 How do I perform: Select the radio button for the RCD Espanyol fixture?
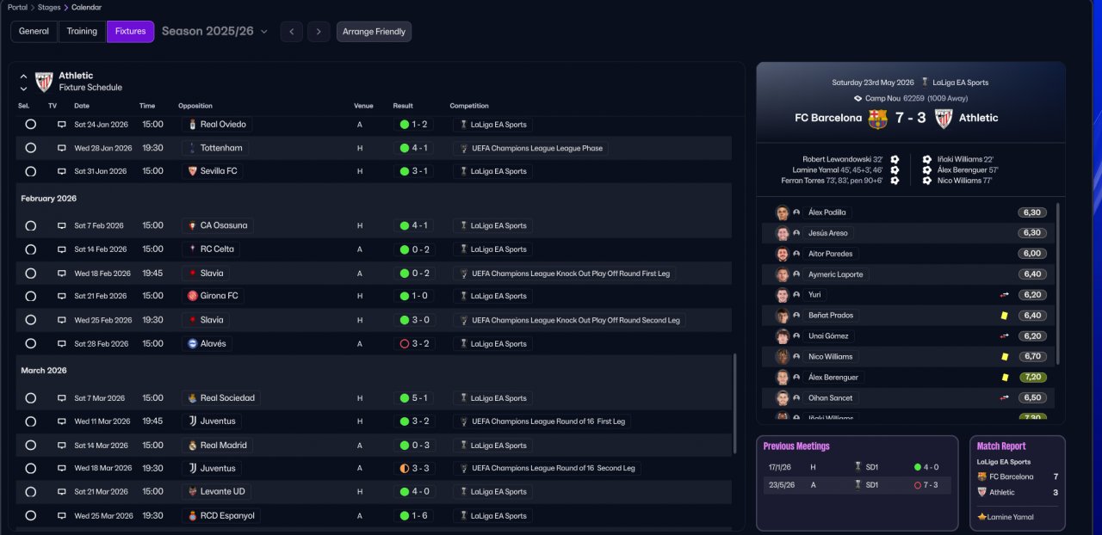click(x=31, y=516)
